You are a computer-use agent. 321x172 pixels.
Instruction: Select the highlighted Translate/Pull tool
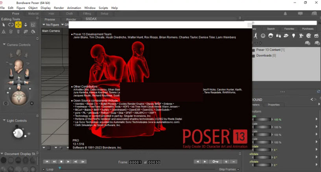tap(18, 25)
